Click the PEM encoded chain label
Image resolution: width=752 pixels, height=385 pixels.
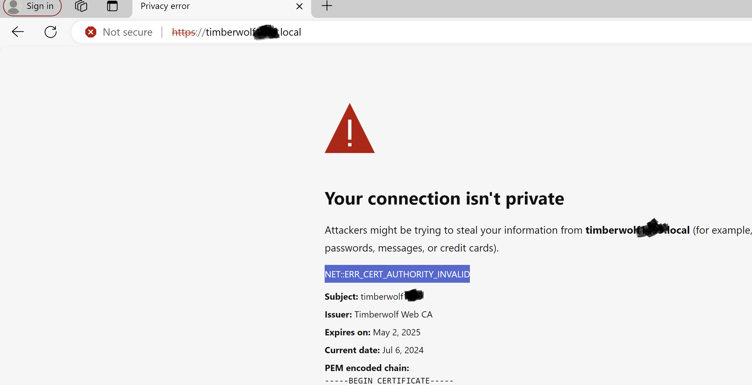[367, 368]
